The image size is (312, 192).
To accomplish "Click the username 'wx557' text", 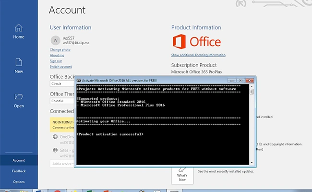I will (x=69, y=38).
